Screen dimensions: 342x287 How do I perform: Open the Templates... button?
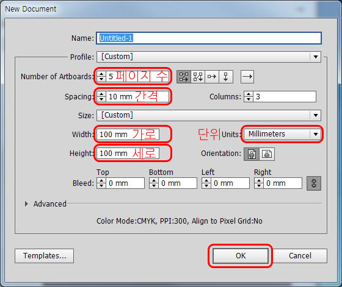pos(44,256)
